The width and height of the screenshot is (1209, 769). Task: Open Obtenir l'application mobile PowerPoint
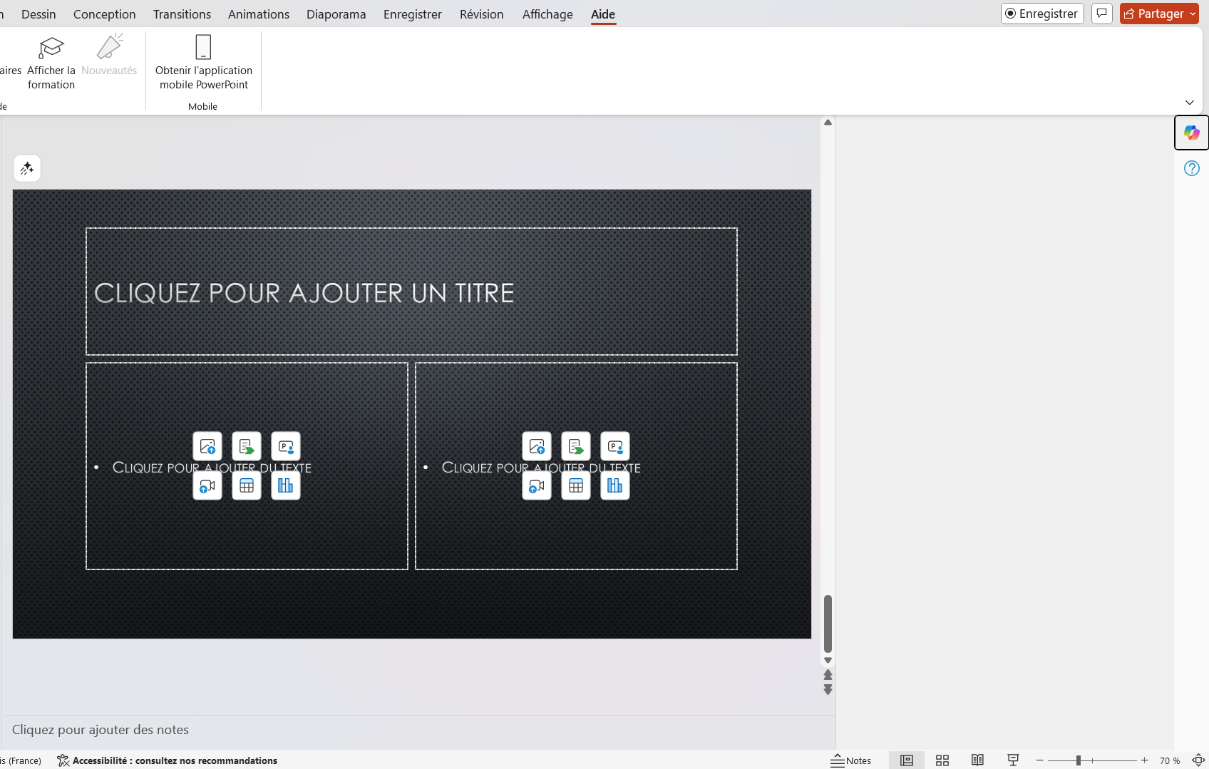[x=203, y=63]
